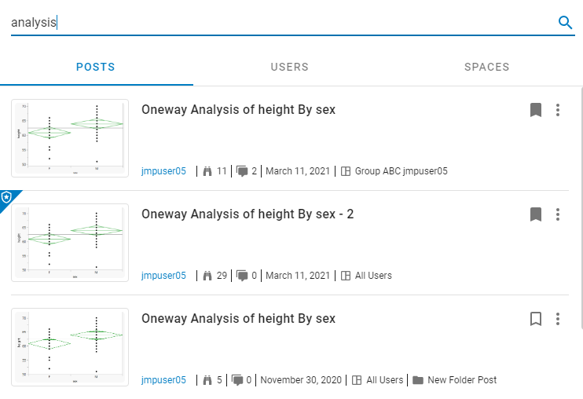Switch to the Users tab
583x399 pixels.
(289, 67)
